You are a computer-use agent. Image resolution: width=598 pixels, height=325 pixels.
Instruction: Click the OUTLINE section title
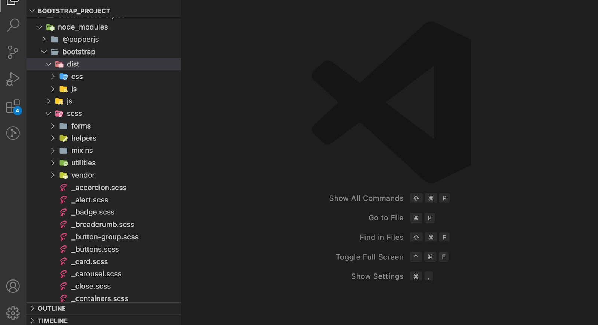coord(52,308)
